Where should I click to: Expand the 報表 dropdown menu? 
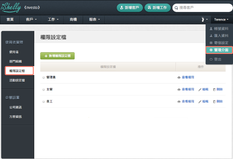pyautogui.click(x=94, y=19)
